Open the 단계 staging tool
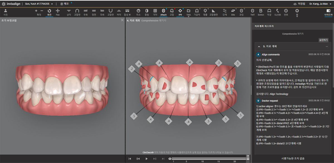Image resolution: width=334 pixels, height=163 pixels. [225, 12]
